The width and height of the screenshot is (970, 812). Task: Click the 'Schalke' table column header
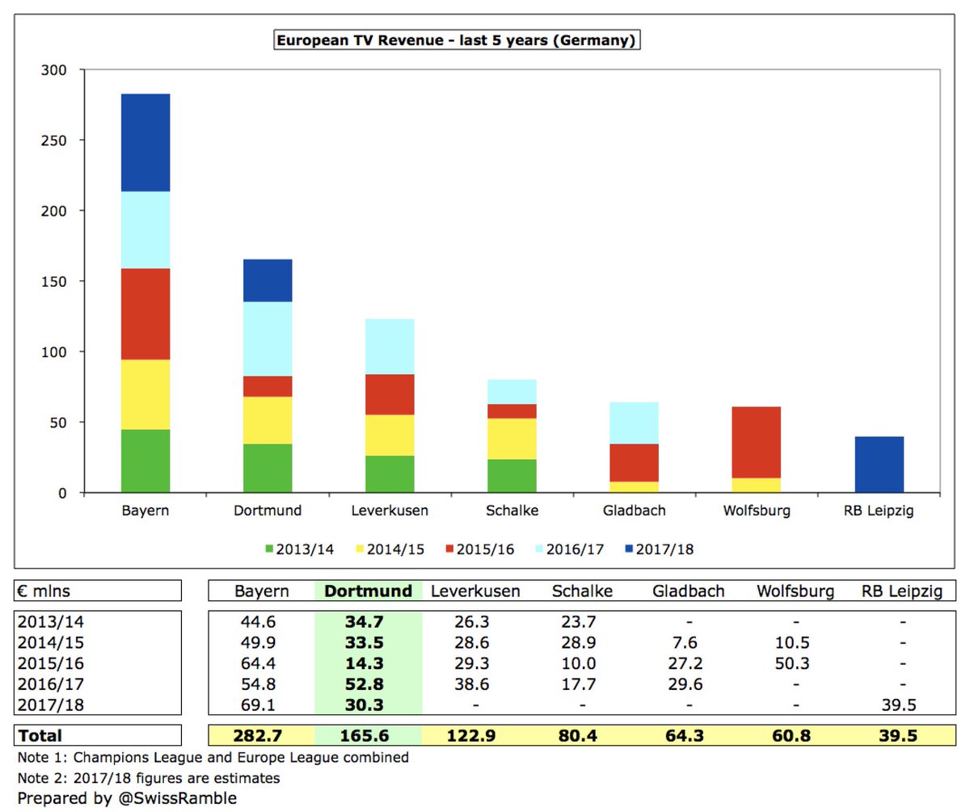[582, 591]
